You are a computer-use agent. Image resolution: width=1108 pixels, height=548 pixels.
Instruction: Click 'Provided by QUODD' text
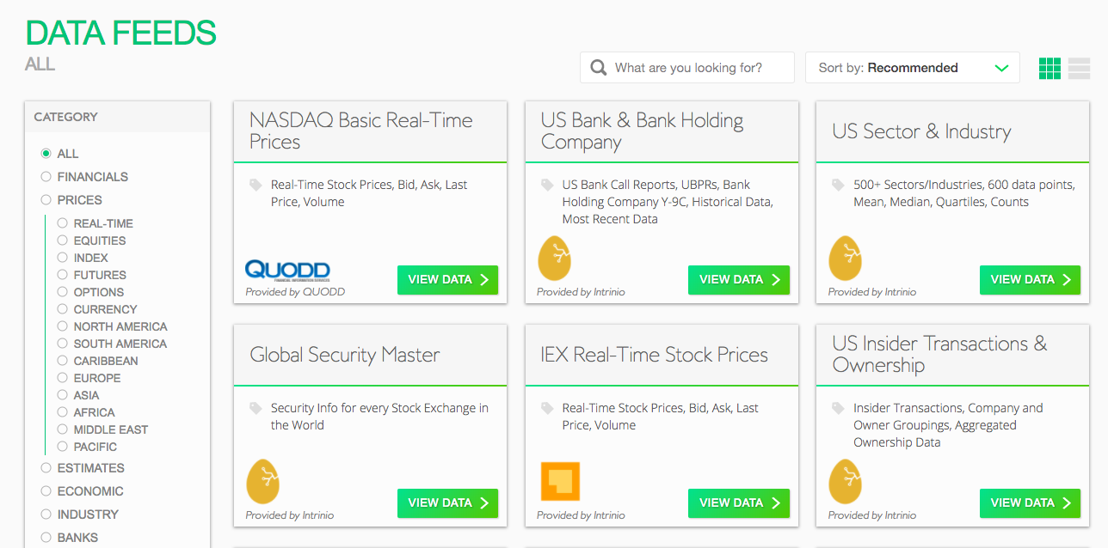tap(295, 292)
